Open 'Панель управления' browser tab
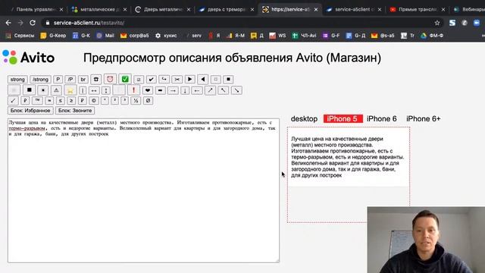This screenshot has height=273, width=485. pyautogui.click(x=36, y=10)
